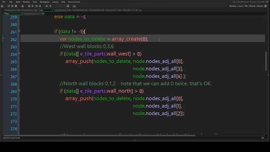Place cursor on 'array_create(0)' text
270x152 pixels.
pos(130,39)
